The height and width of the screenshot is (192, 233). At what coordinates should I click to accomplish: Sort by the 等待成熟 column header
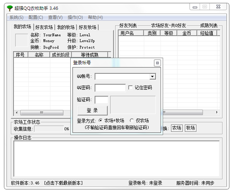click(x=90, y=55)
